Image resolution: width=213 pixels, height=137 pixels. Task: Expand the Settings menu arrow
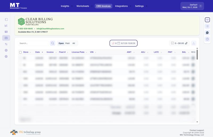[x=146, y=6]
